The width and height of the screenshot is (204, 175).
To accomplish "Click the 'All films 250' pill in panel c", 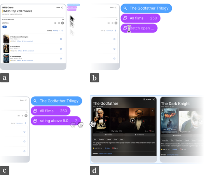I will coord(51,111).
